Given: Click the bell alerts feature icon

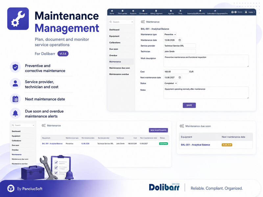Looking at the screenshot, I should click(15, 113).
